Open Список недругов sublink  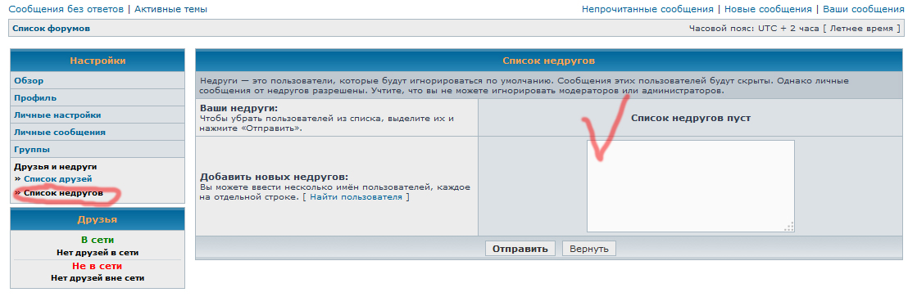pos(63,192)
